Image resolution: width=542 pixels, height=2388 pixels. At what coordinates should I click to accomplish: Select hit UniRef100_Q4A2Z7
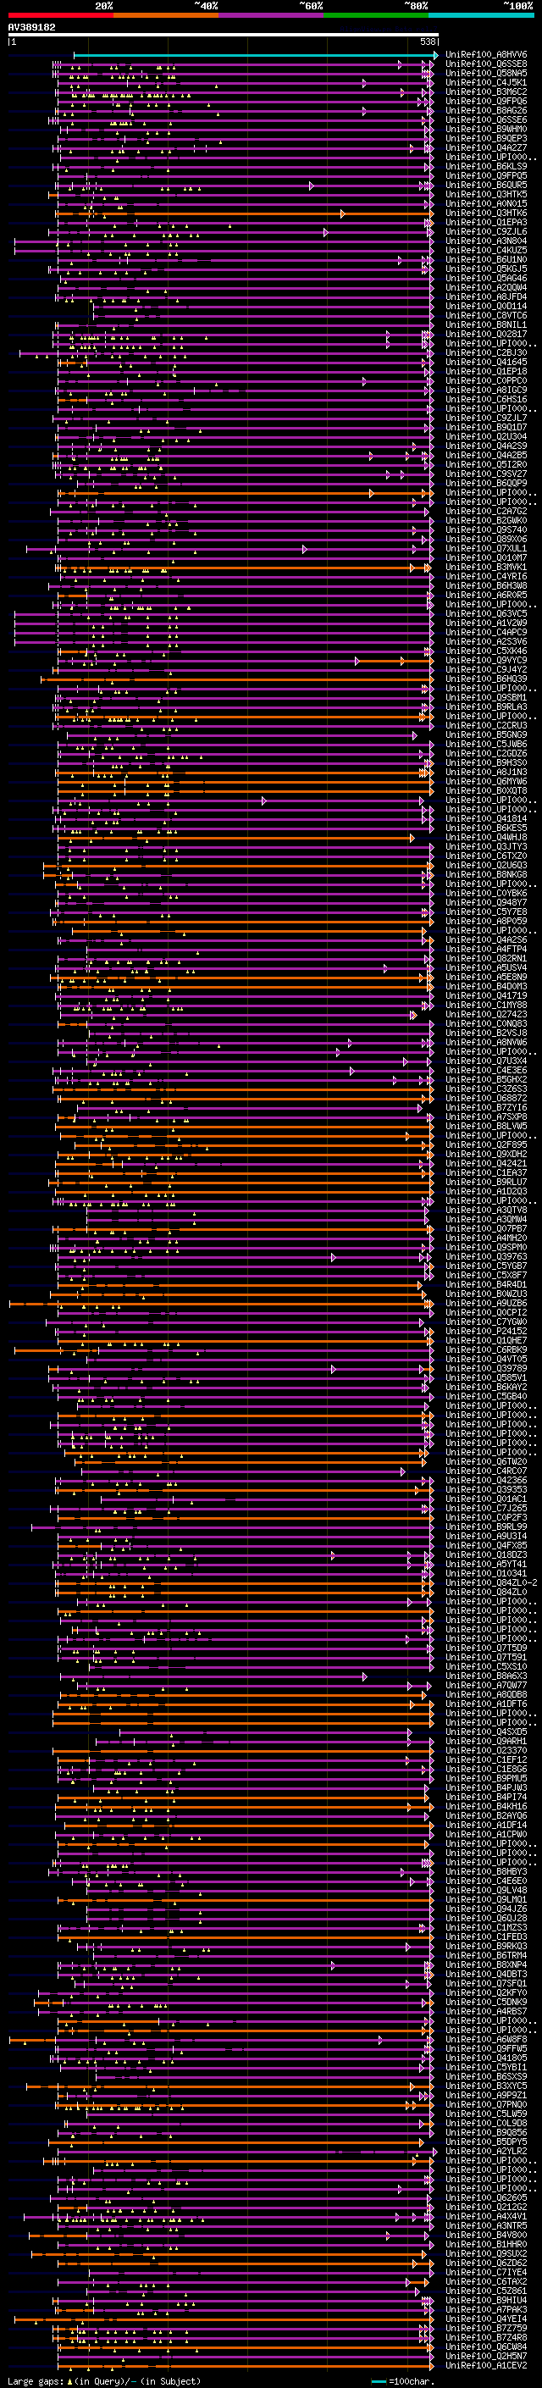coord(486,148)
